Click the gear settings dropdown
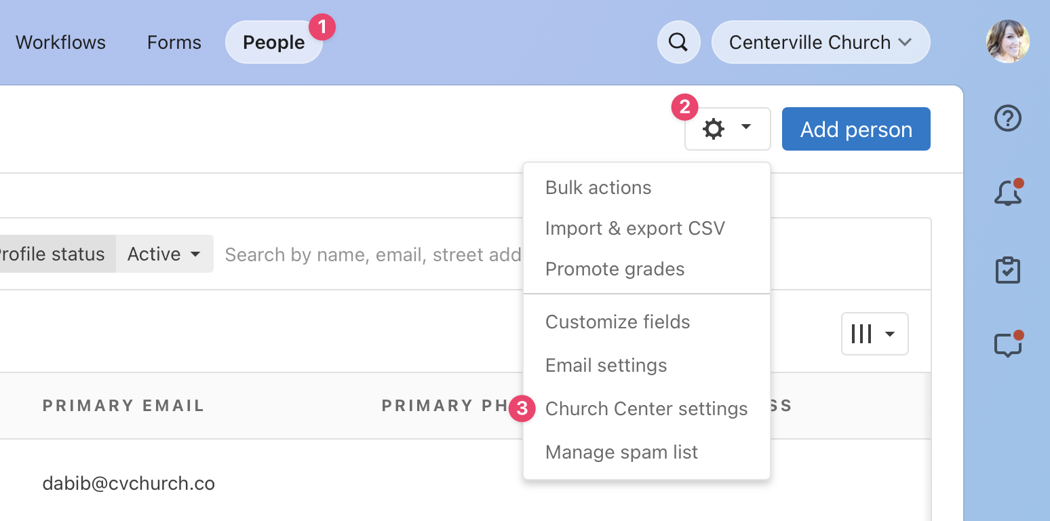 click(x=727, y=129)
